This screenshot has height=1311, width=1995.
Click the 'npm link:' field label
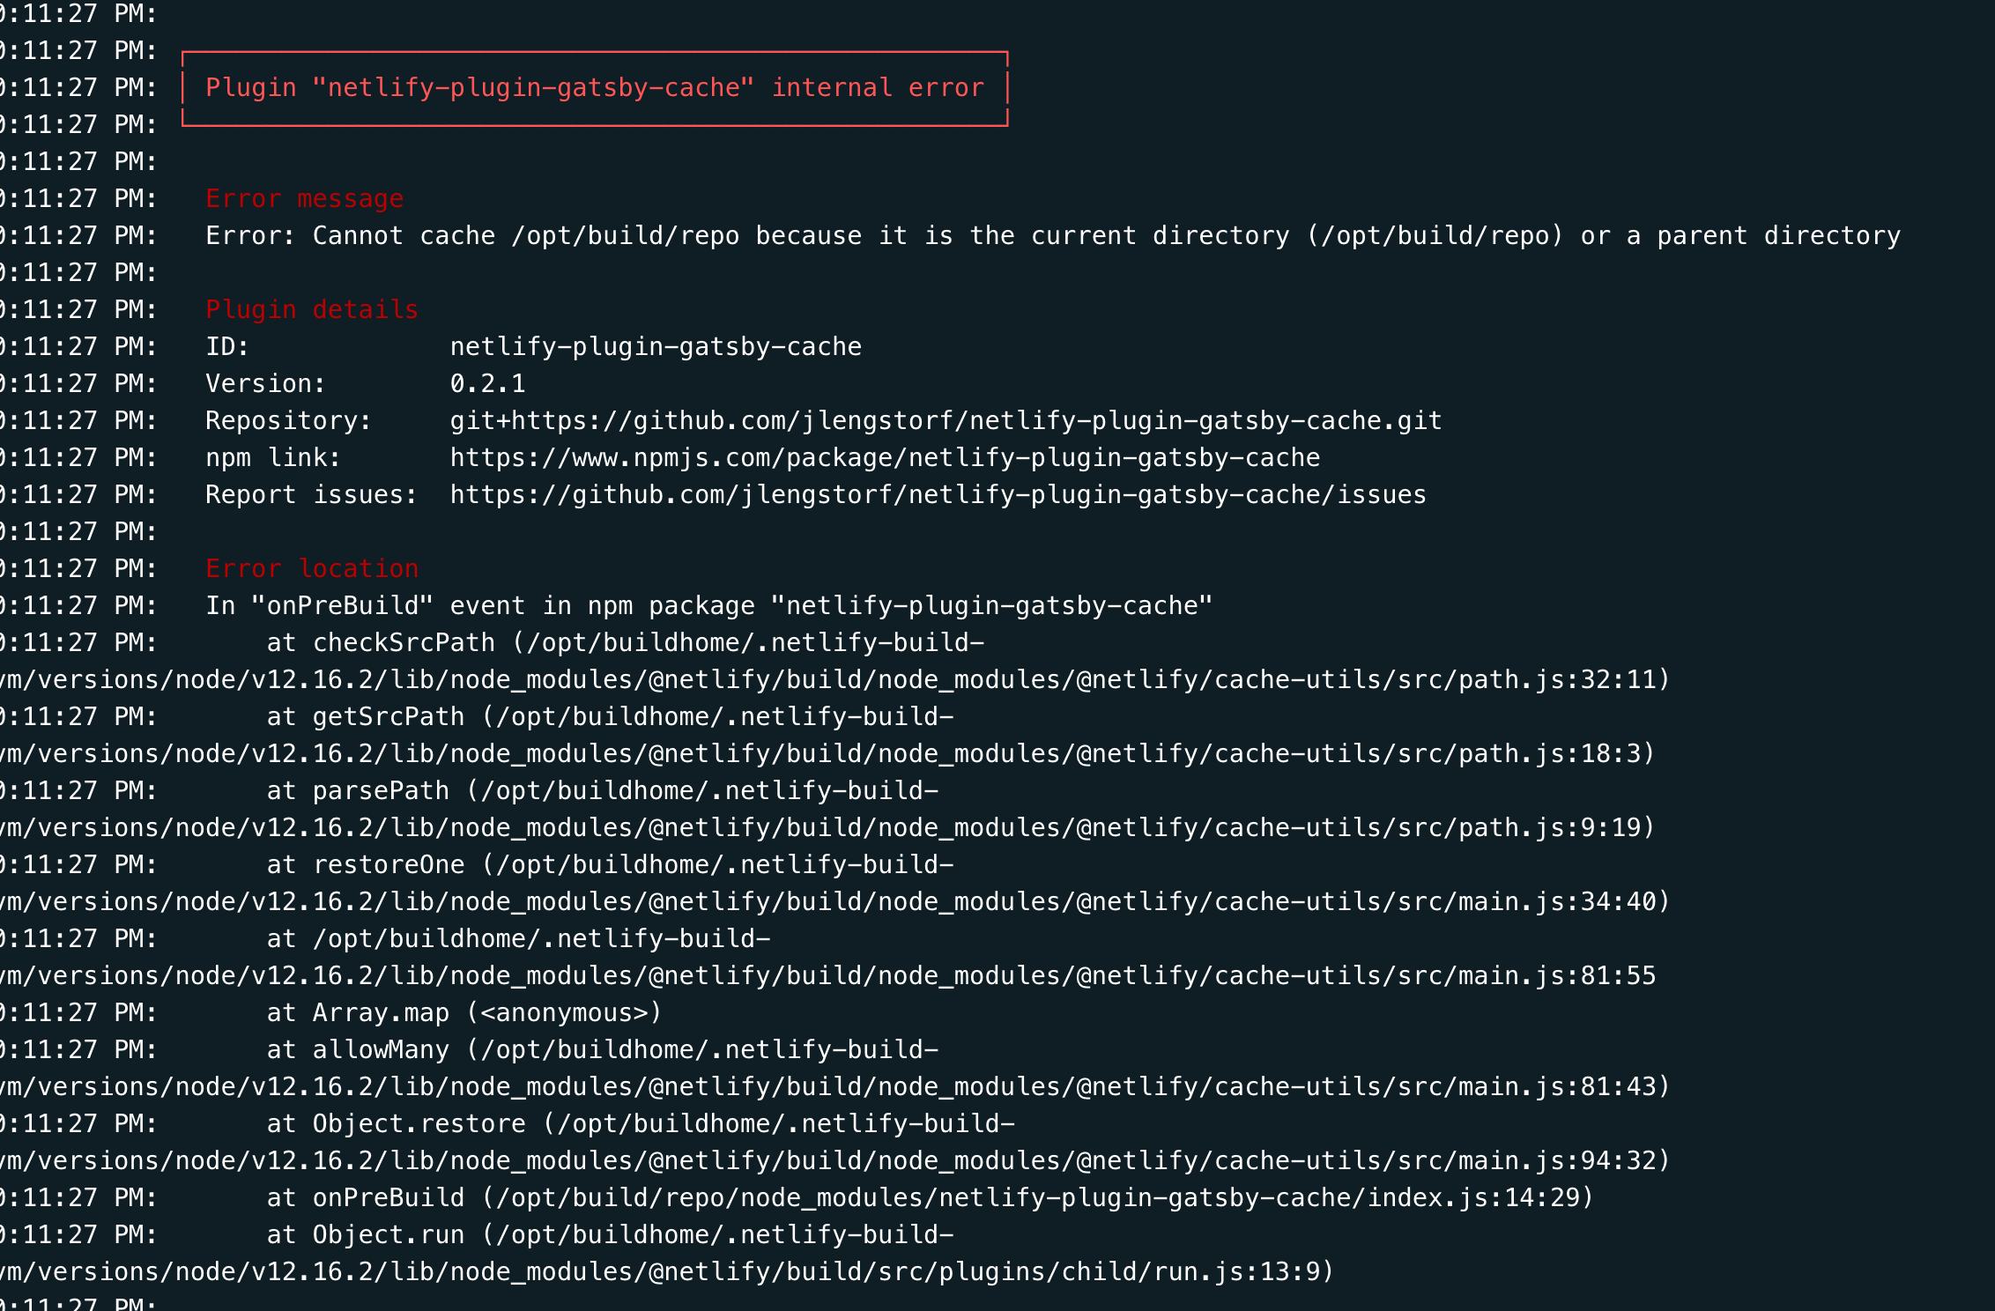pyautogui.click(x=273, y=458)
